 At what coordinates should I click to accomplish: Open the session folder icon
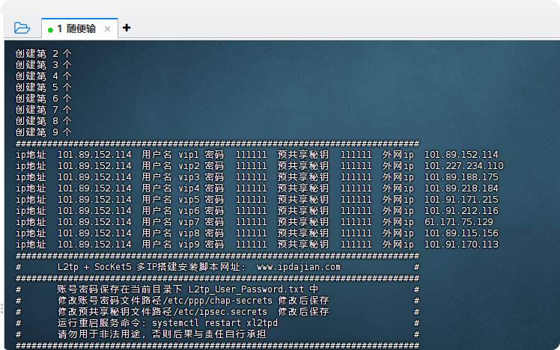click(x=22, y=28)
